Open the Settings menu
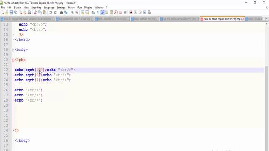The width and height of the screenshot is (269, 151). pyautogui.click(x=61, y=8)
